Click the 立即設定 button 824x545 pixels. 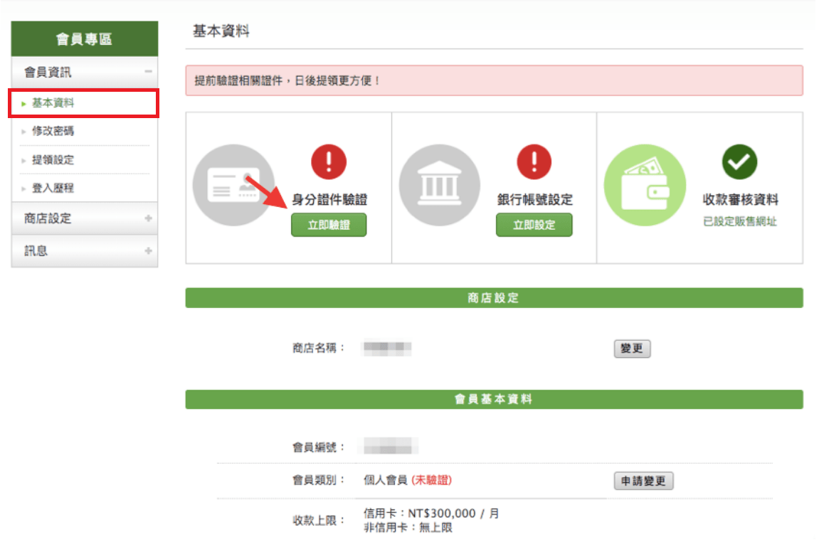click(534, 225)
